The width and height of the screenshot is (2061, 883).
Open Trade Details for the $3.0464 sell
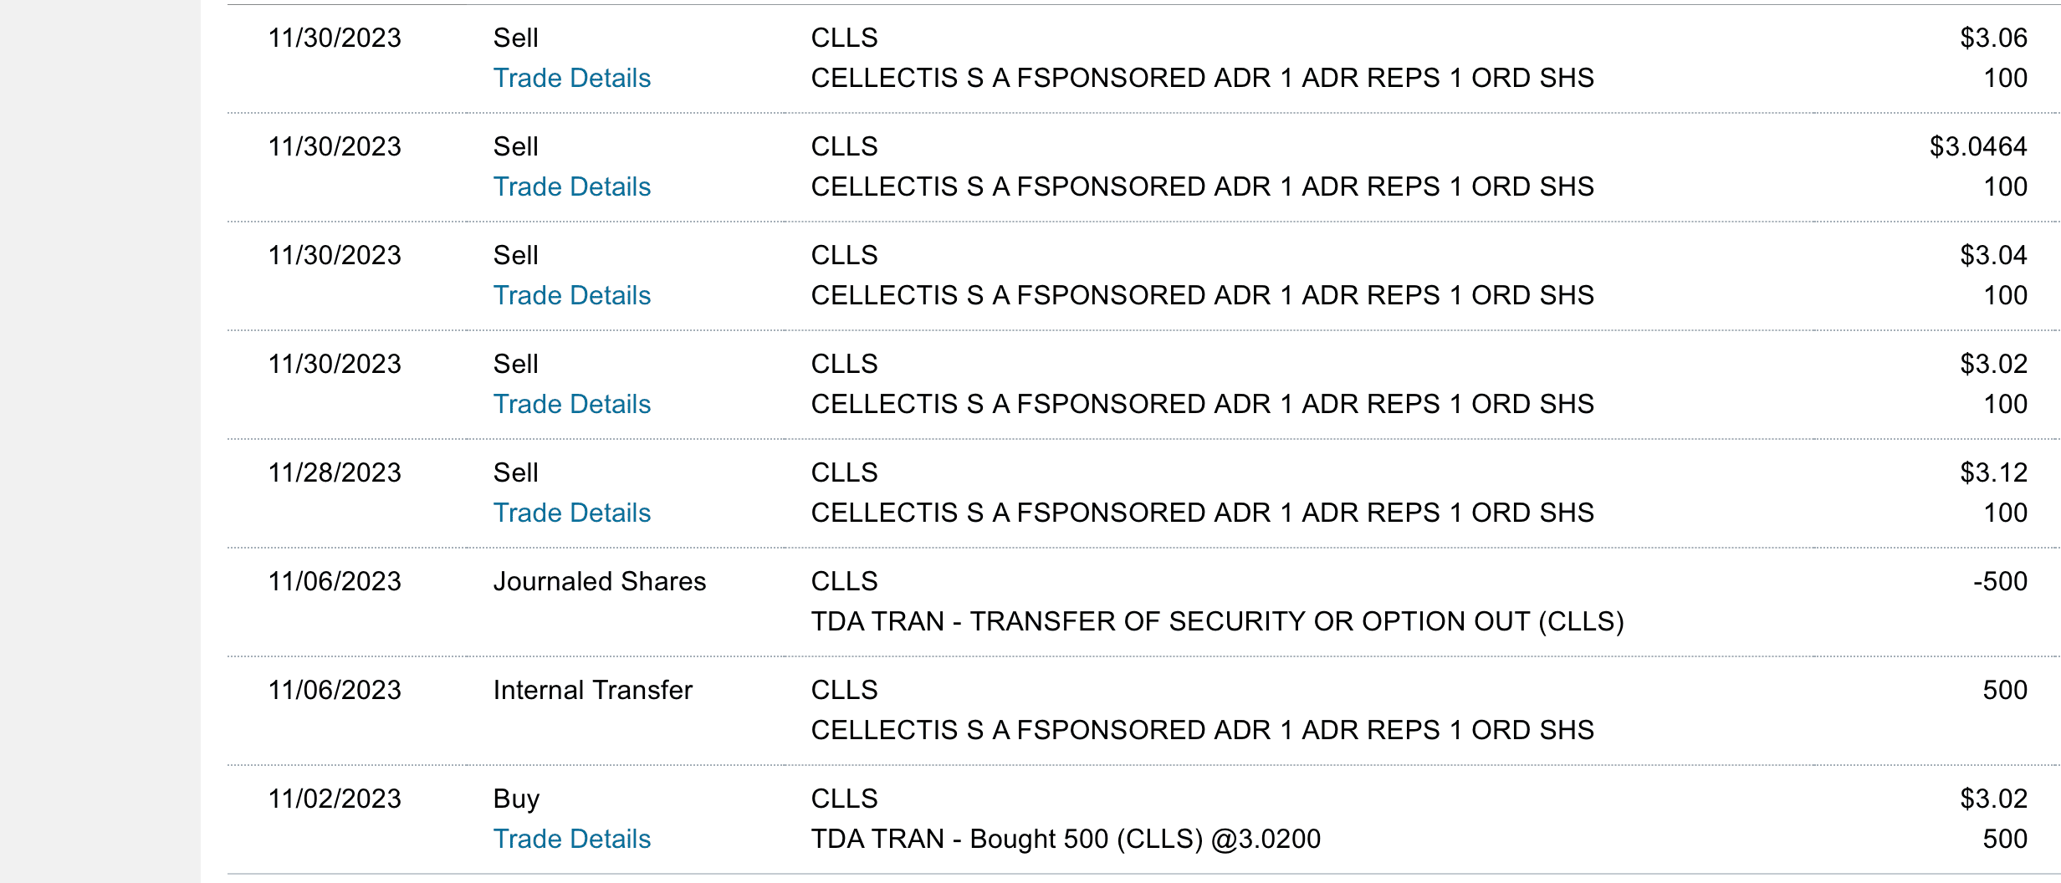[572, 186]
